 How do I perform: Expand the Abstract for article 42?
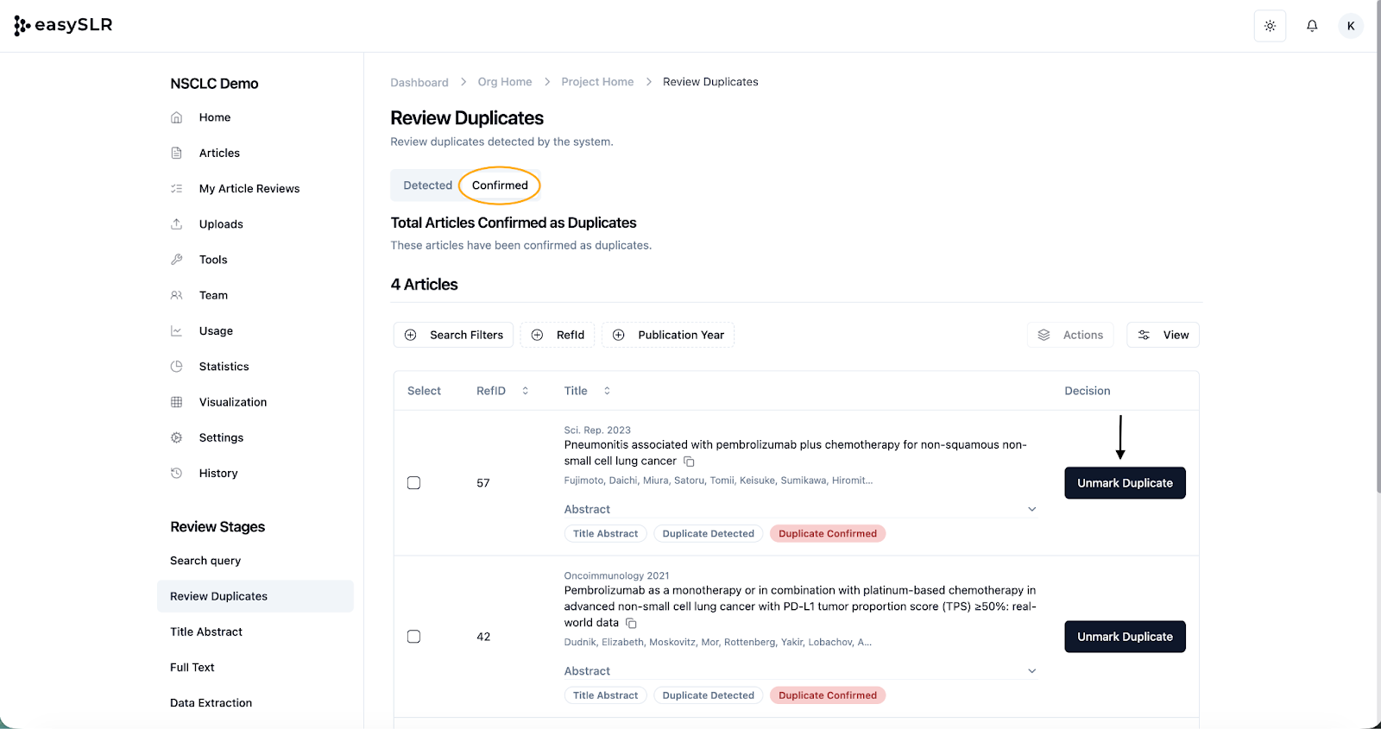coord(1031,671)
